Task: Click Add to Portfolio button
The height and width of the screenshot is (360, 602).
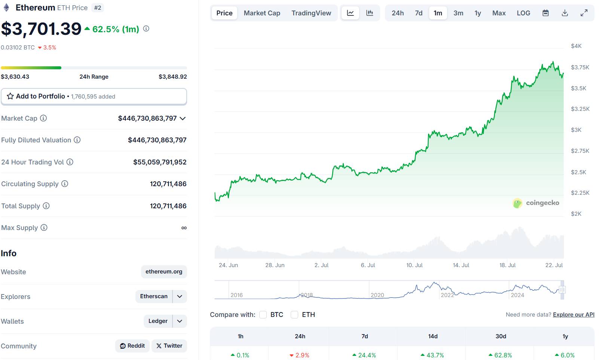Action: [94, 96]
